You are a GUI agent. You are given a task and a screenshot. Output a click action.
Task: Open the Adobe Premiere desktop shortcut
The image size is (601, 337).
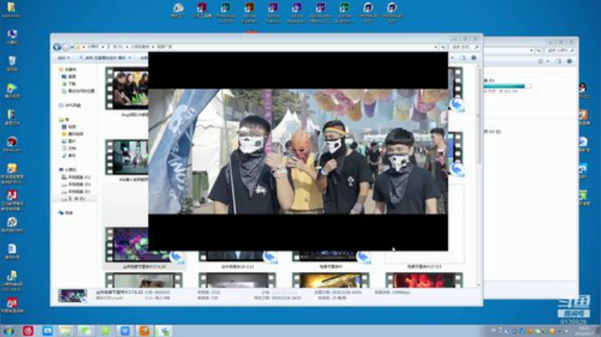click(273, 12)
